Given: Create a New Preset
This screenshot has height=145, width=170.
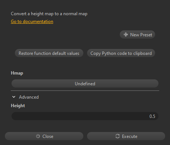Looking at the screenshot, I should [x=137, y=34].
